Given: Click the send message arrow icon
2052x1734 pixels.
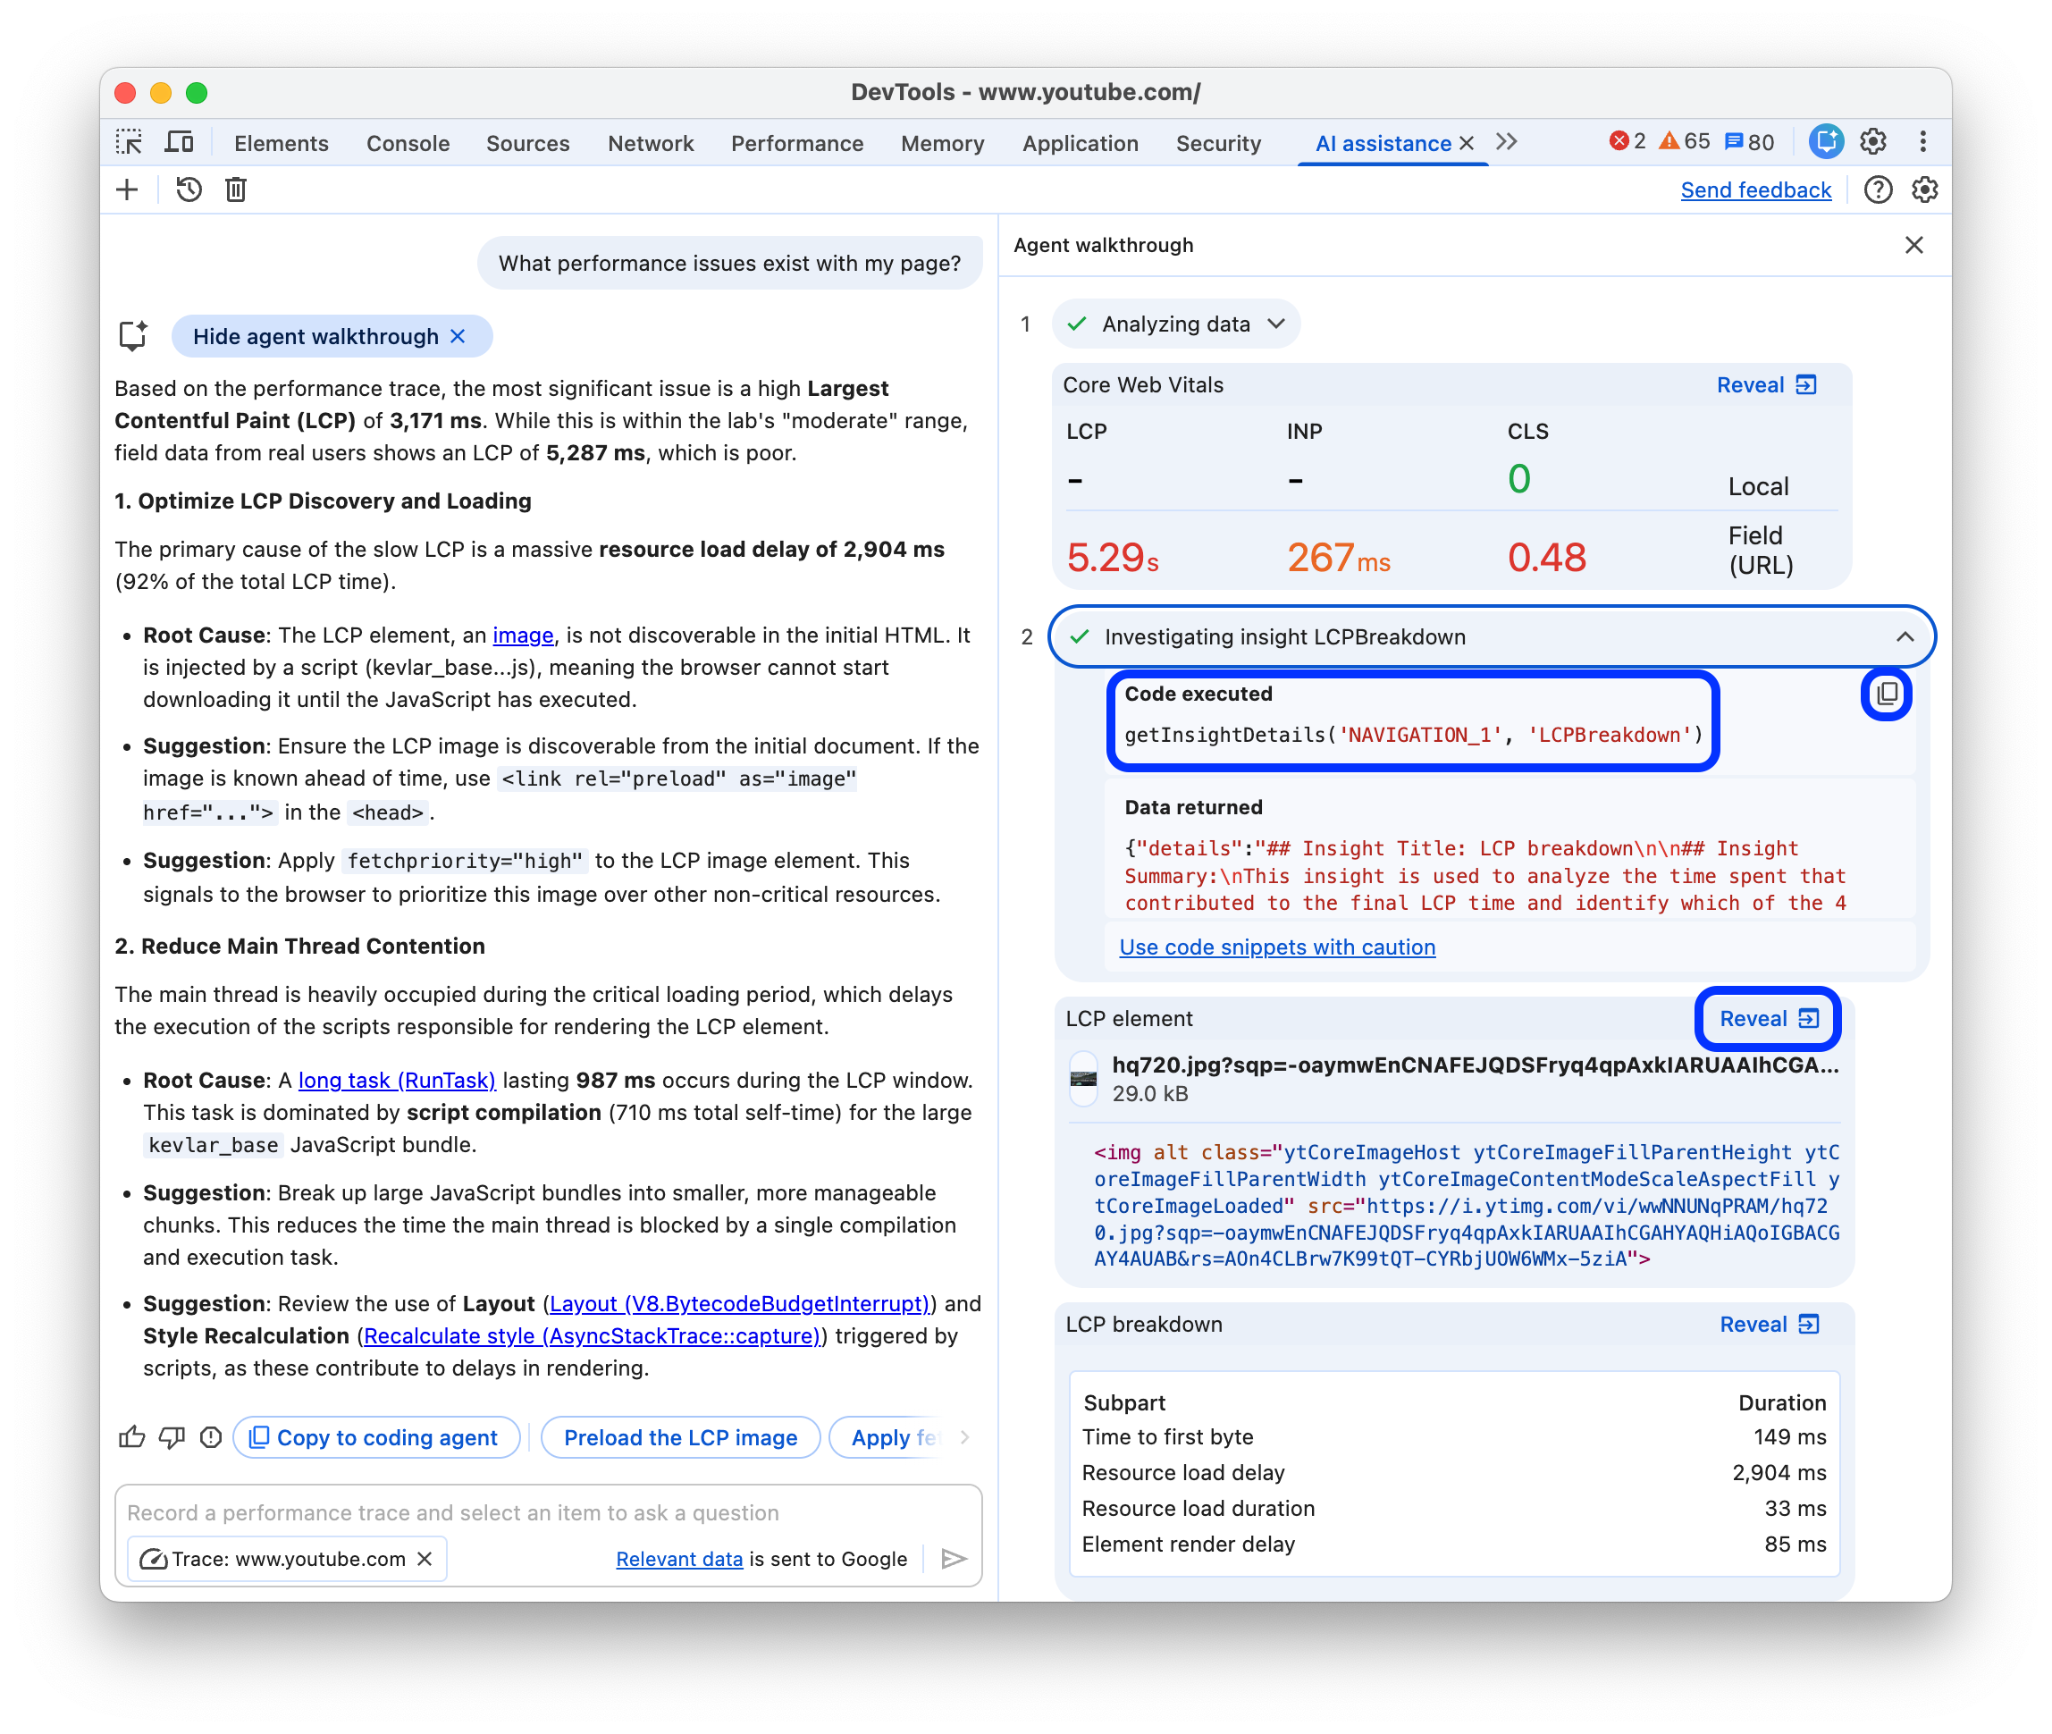Looking at the screenshot, I should (x=953, y=1559).
